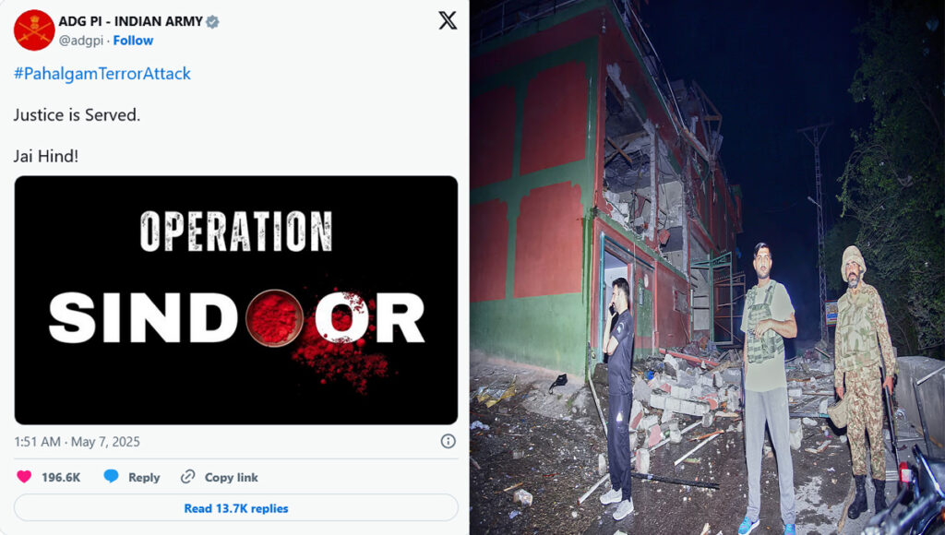This screenshot has width=945, height=535.
Task: Open the Operation Sindoor image
Action: (x=236, y=300)
